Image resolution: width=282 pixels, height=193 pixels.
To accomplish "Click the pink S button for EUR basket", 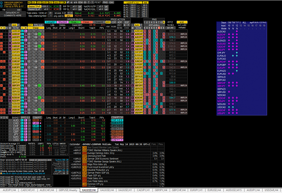I will (x=26, y=129).
